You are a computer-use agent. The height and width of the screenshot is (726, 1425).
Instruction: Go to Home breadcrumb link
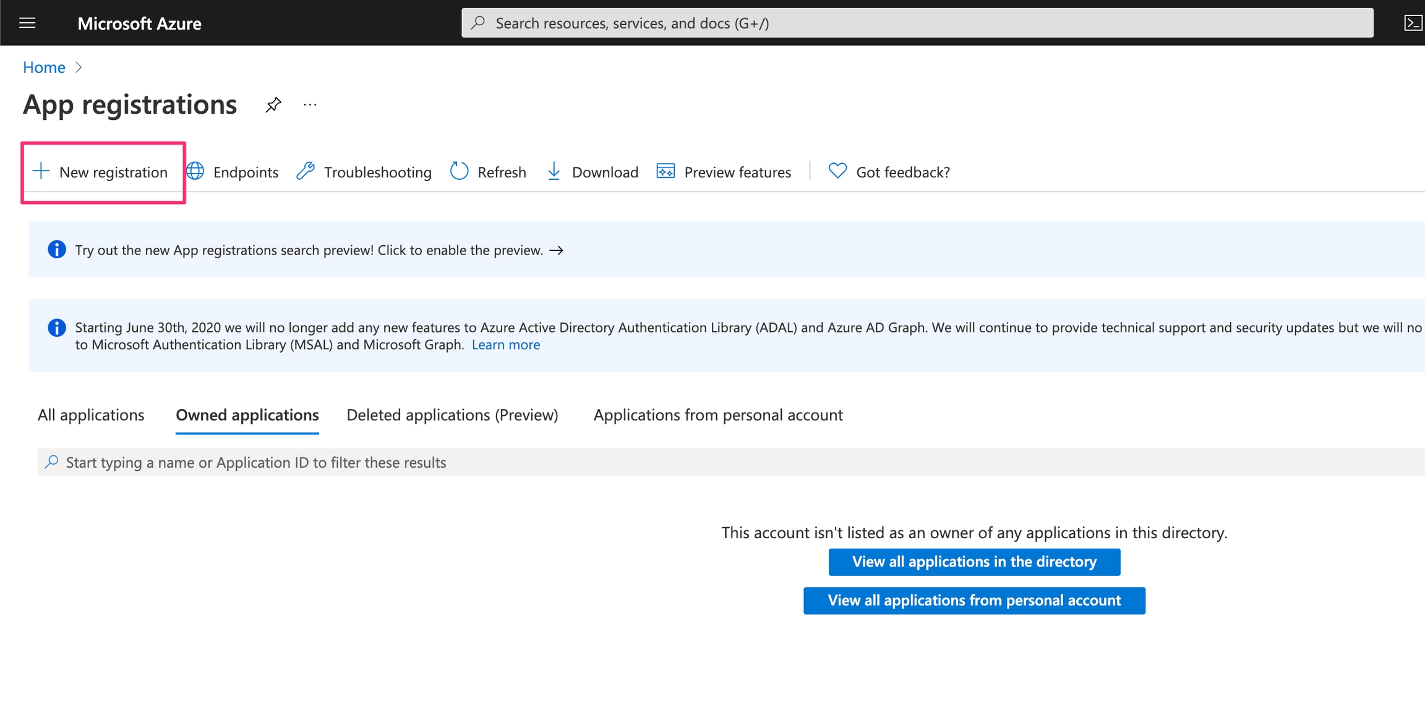tap(44, 67)
